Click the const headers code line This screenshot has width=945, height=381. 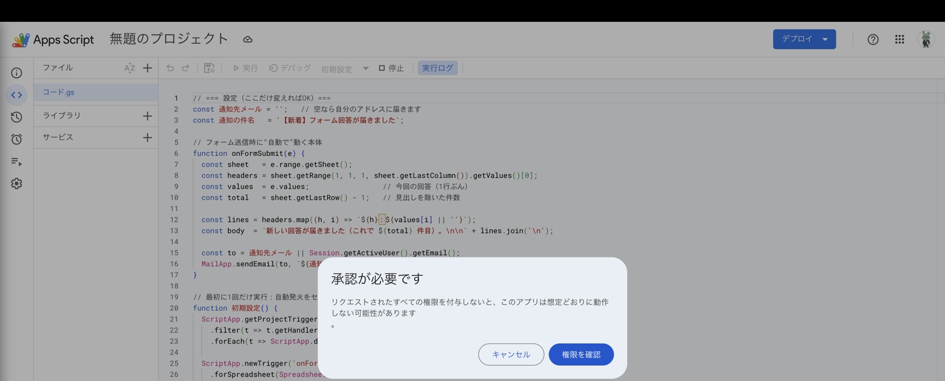pyautogui.click(x=369, y=175)
